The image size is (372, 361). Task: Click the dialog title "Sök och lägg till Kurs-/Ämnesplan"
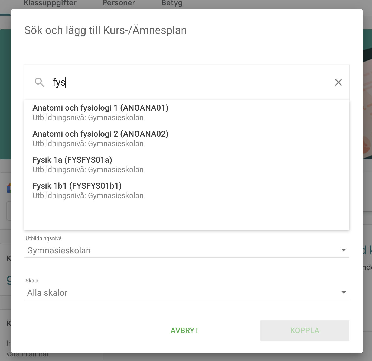pos(106,30)
